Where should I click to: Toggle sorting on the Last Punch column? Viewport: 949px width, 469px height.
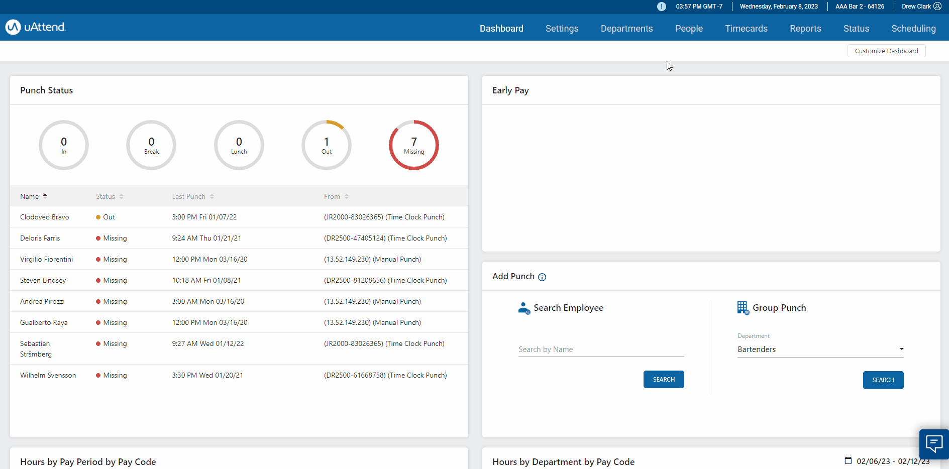click(212, 196)
